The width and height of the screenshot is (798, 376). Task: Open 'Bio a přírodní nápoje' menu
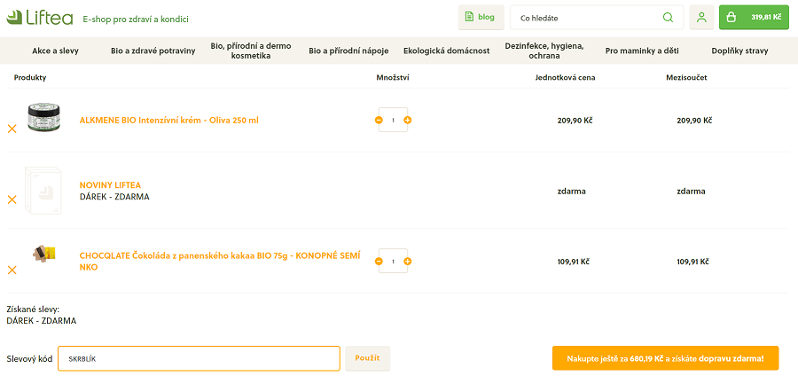point(348,51)
